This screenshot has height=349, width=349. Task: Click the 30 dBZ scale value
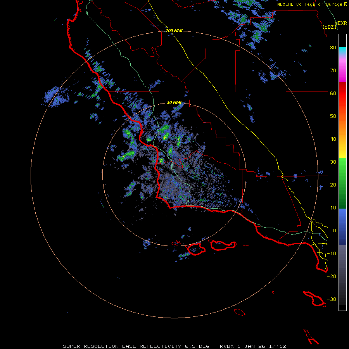[333, 162]
